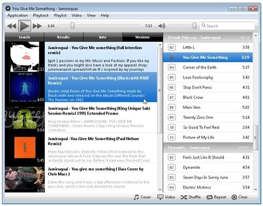Select the track Stop Don't Panic
263x206 pixels.
coord(208,87)
